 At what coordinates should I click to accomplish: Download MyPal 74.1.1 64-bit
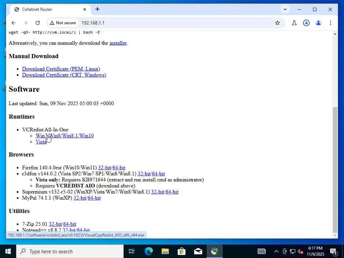94,198
